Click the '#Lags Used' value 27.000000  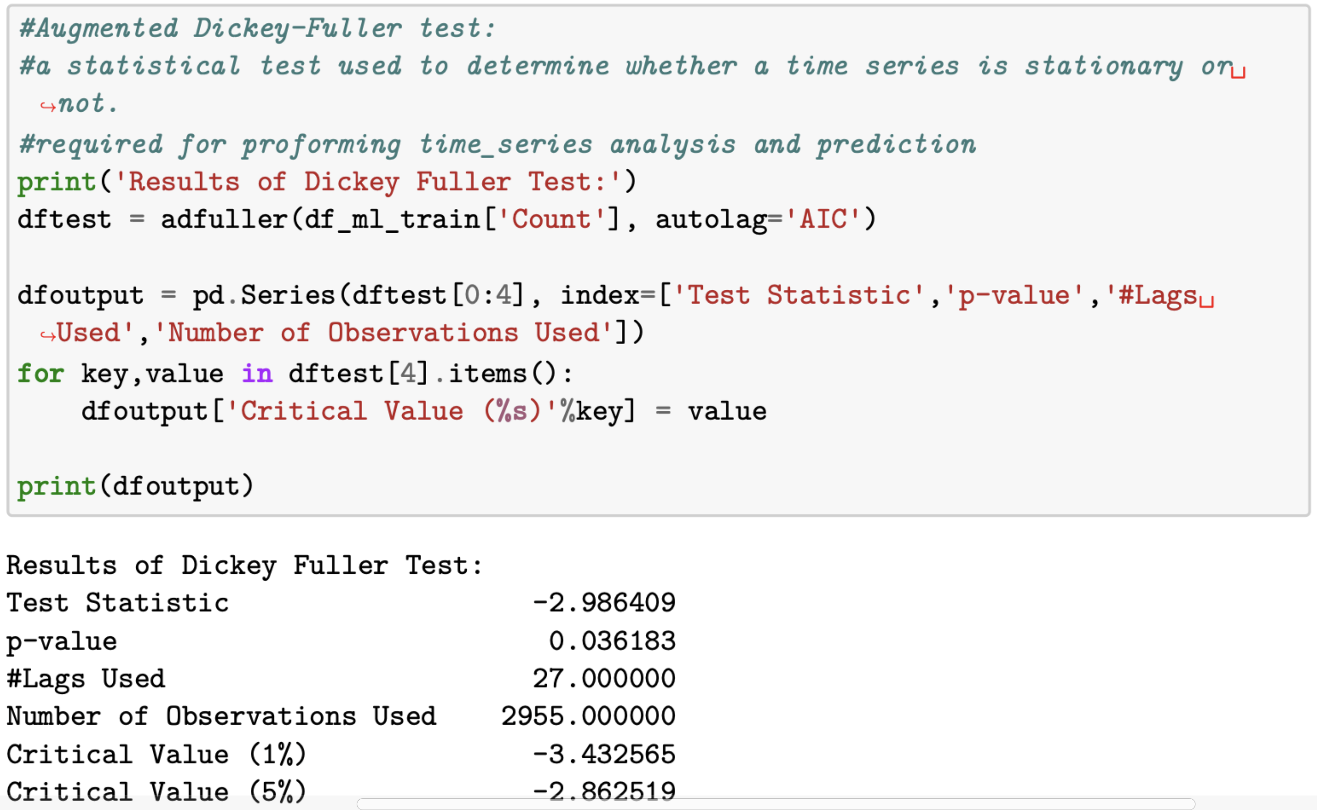(604, 679)
